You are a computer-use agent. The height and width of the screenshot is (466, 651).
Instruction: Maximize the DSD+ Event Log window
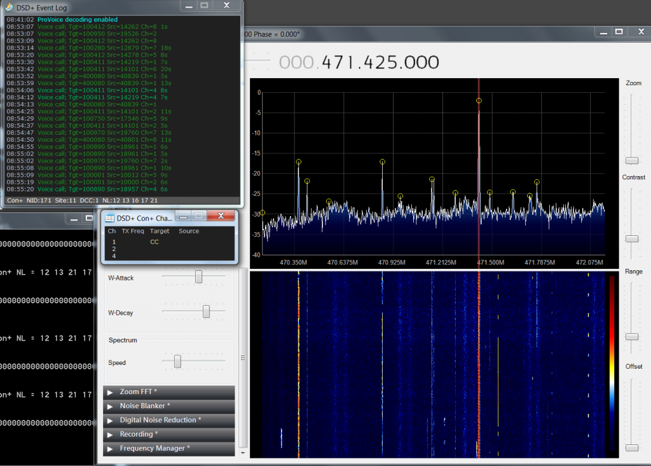tap(204, 5)
